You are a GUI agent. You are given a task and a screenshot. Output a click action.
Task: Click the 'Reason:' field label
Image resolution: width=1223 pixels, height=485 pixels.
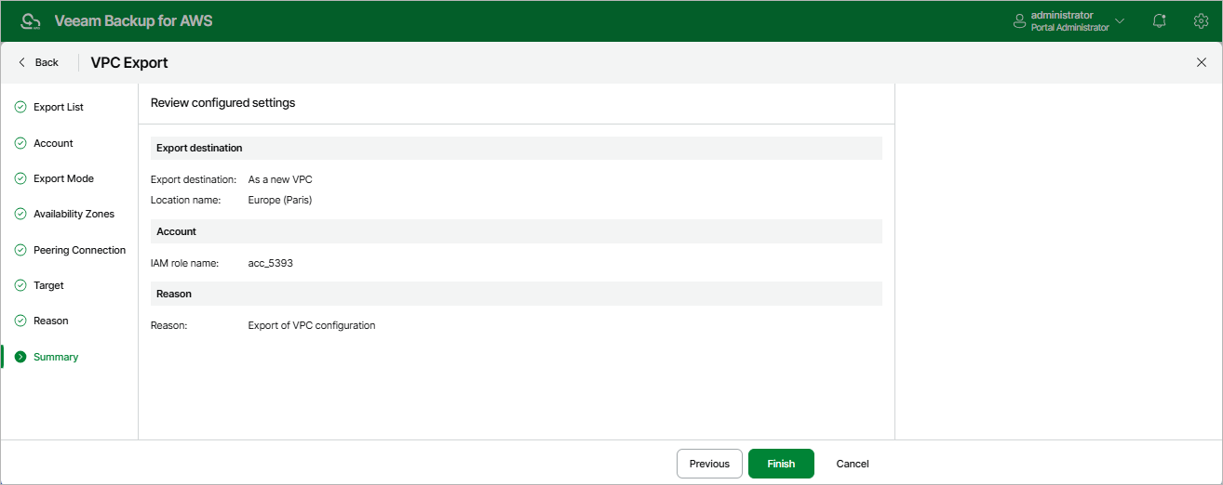click(169, 325)
